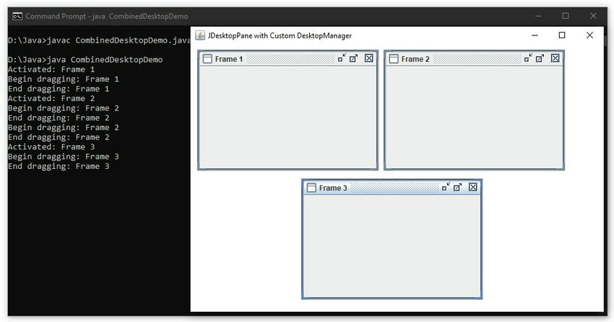Iconify Frame 1 internal frame

click(342, 58)
